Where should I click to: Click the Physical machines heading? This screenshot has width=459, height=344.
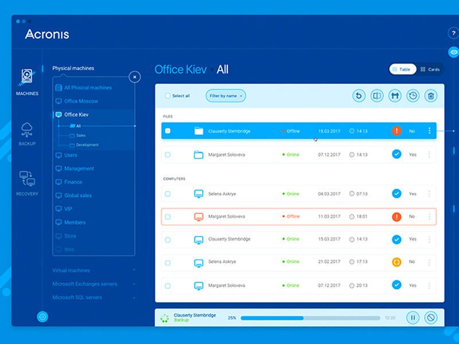point(73,68)
